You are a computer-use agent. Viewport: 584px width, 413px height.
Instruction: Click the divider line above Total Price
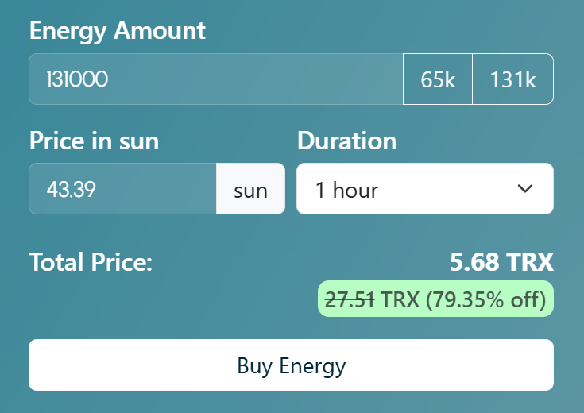pos(291,237)
